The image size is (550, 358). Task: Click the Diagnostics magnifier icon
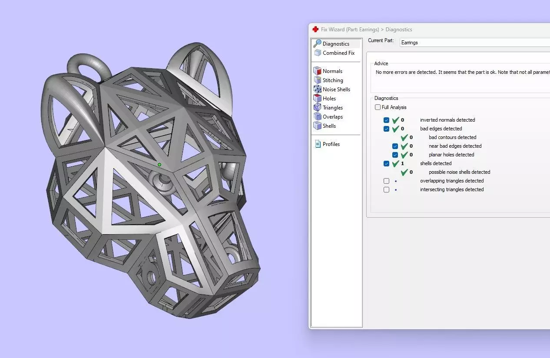[317, 43]
